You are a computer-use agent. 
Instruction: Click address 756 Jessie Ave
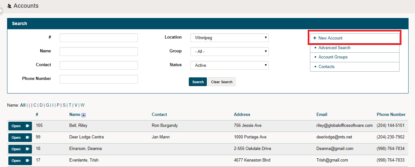click(248, 126)
